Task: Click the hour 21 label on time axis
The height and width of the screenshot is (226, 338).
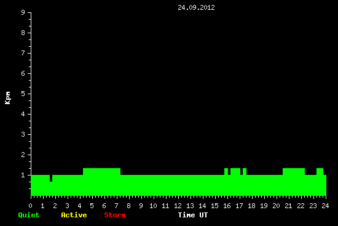Action: coord(288,206)
